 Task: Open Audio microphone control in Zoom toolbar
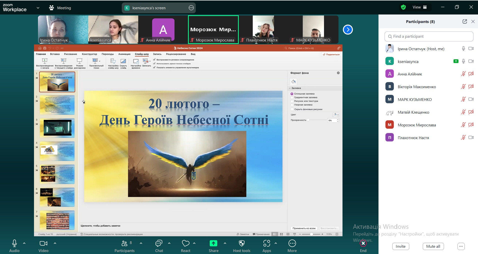[14, 246]
